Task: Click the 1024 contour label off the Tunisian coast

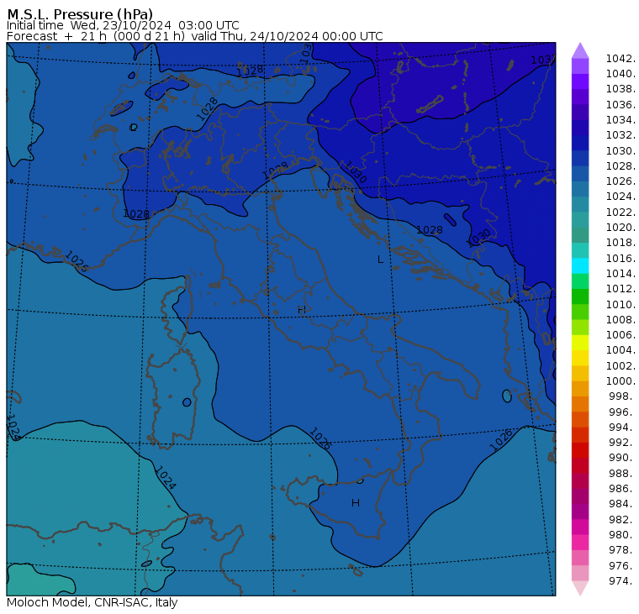Action: 166,477
